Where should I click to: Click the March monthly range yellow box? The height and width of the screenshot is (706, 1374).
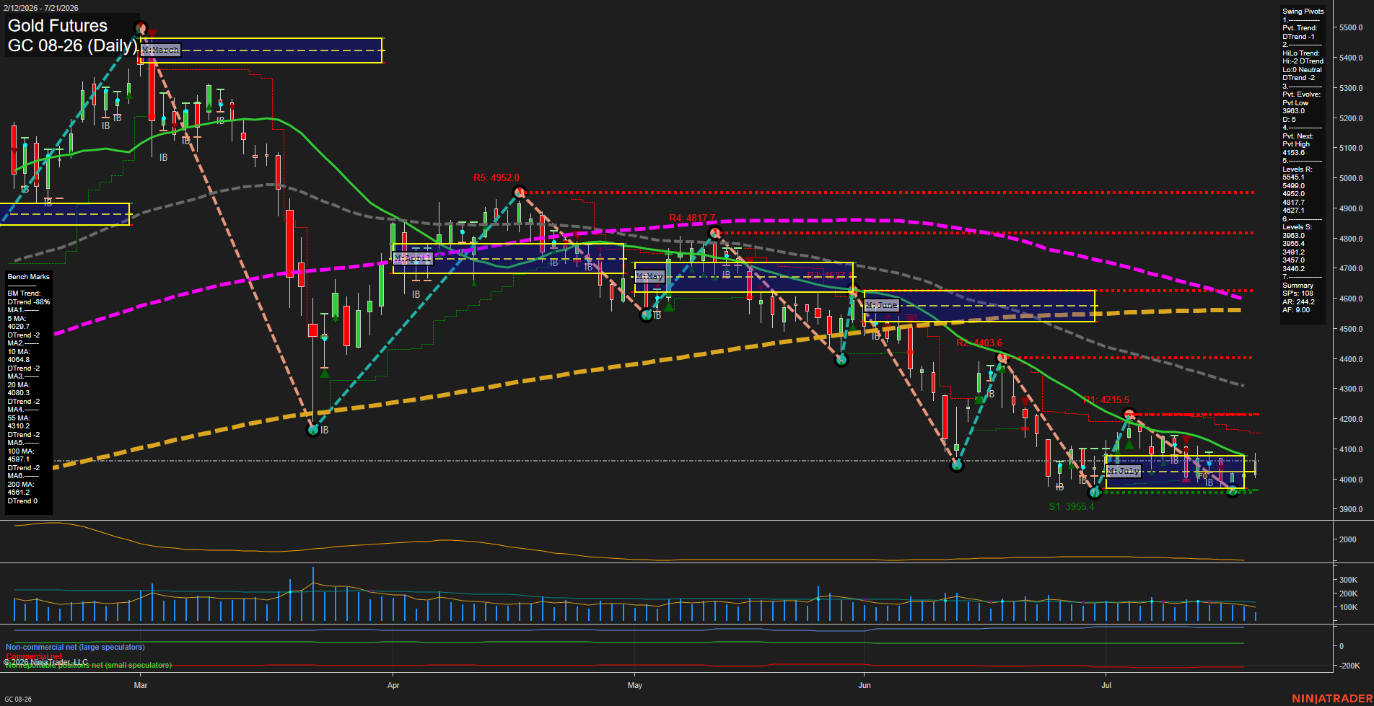[260, 50]
